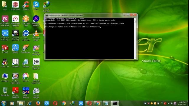Select the tmaster.exe Shortcut icon

36,21
